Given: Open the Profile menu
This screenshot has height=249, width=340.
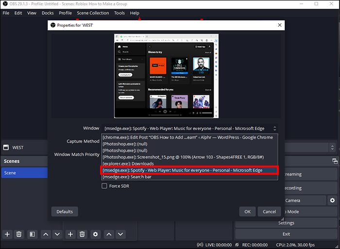Looking at the screenshot, I should coord(65,13).
